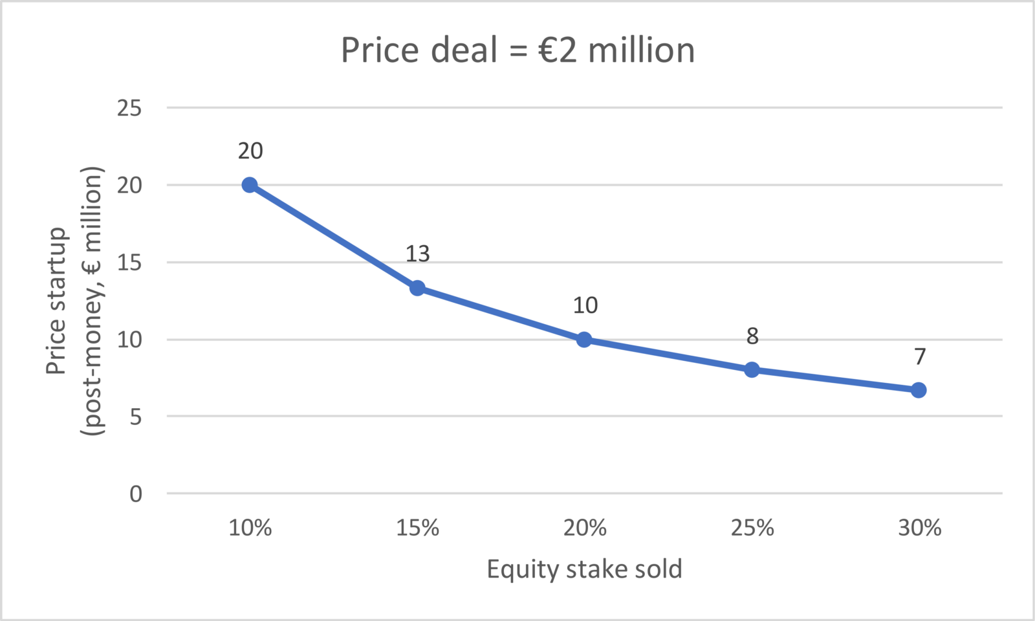Click the "10%" label on the horizontal axis
Screen dimensions: 1035x621
coord(250,528)
